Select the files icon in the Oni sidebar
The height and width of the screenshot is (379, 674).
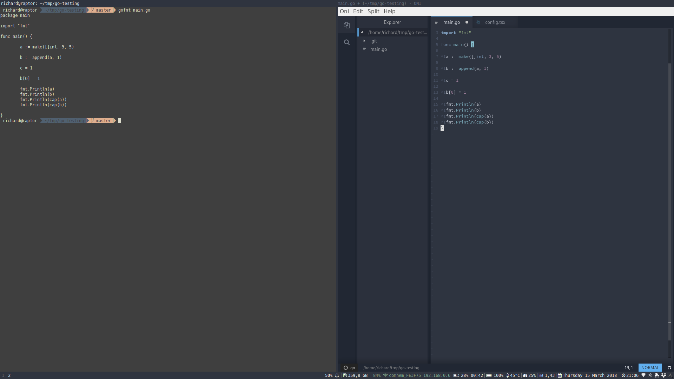347,25
